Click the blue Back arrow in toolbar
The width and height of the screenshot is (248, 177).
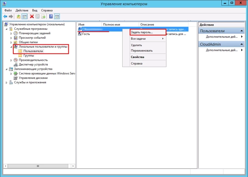pyautogui.click(x=5, y=16)
